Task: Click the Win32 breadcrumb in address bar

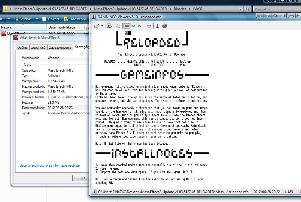Action: click(198, 9)
